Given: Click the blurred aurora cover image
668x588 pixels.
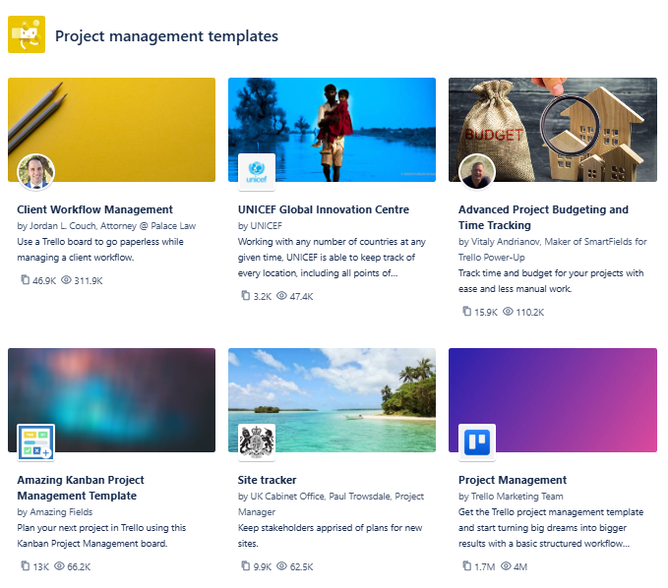Looking at the screenshot, I should 111,400.
